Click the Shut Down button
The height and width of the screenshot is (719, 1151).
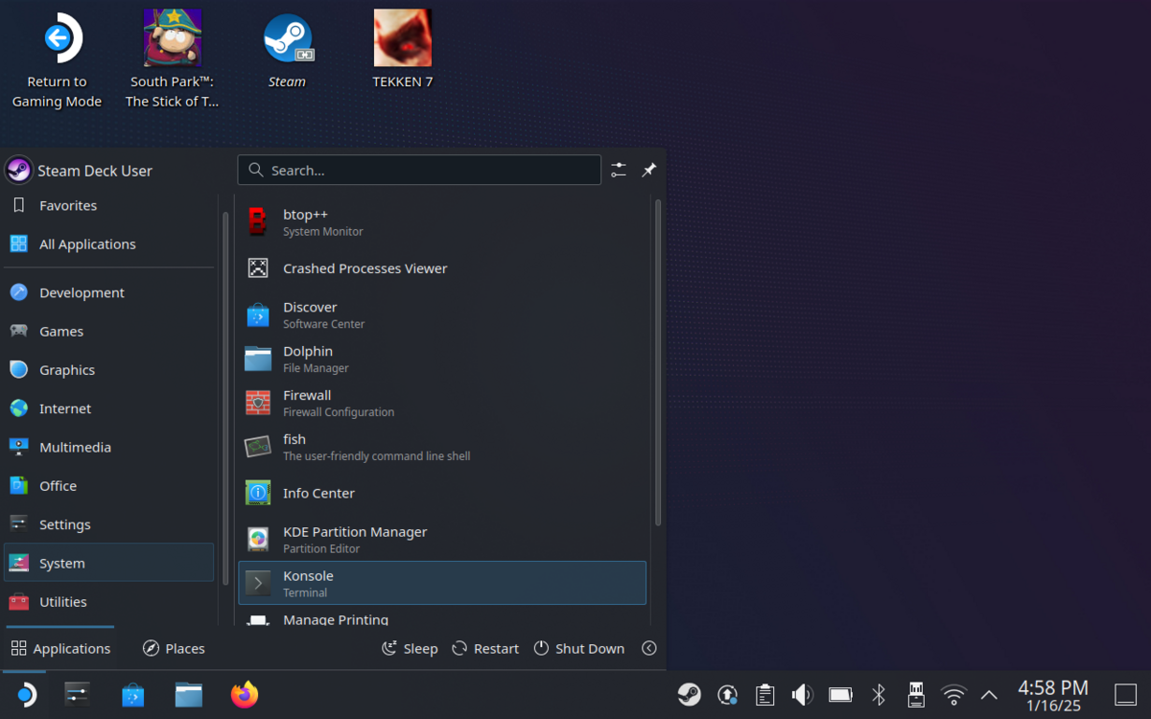tap(579, 648)
